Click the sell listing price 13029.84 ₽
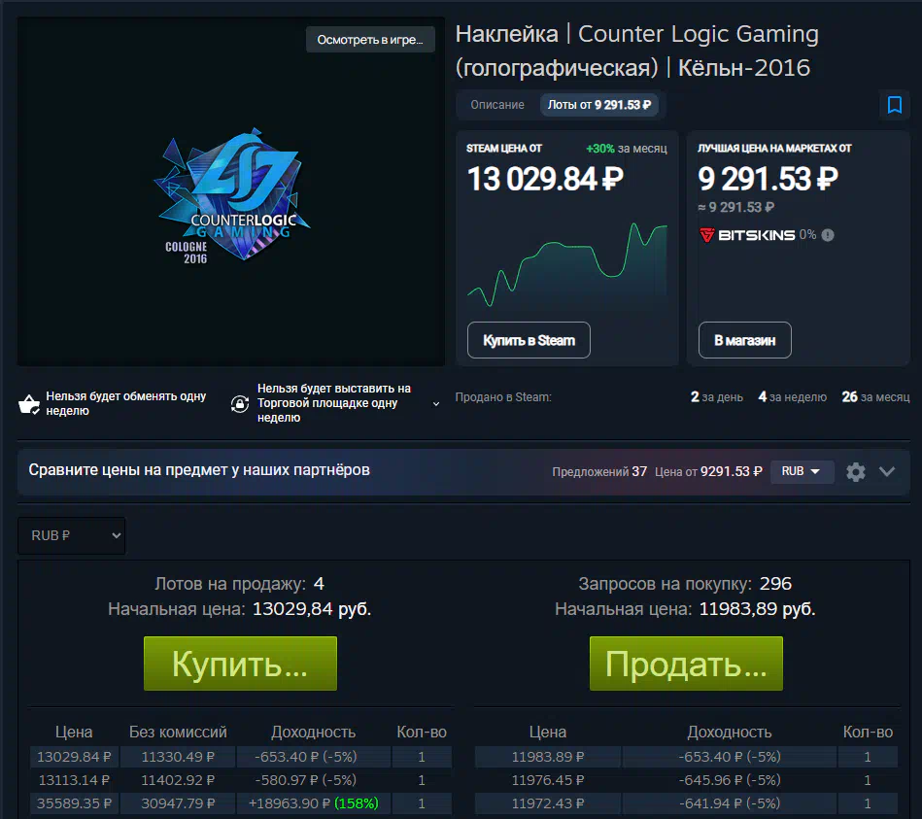Viewport: 922px width, 819px height. (x=74, y=757)
